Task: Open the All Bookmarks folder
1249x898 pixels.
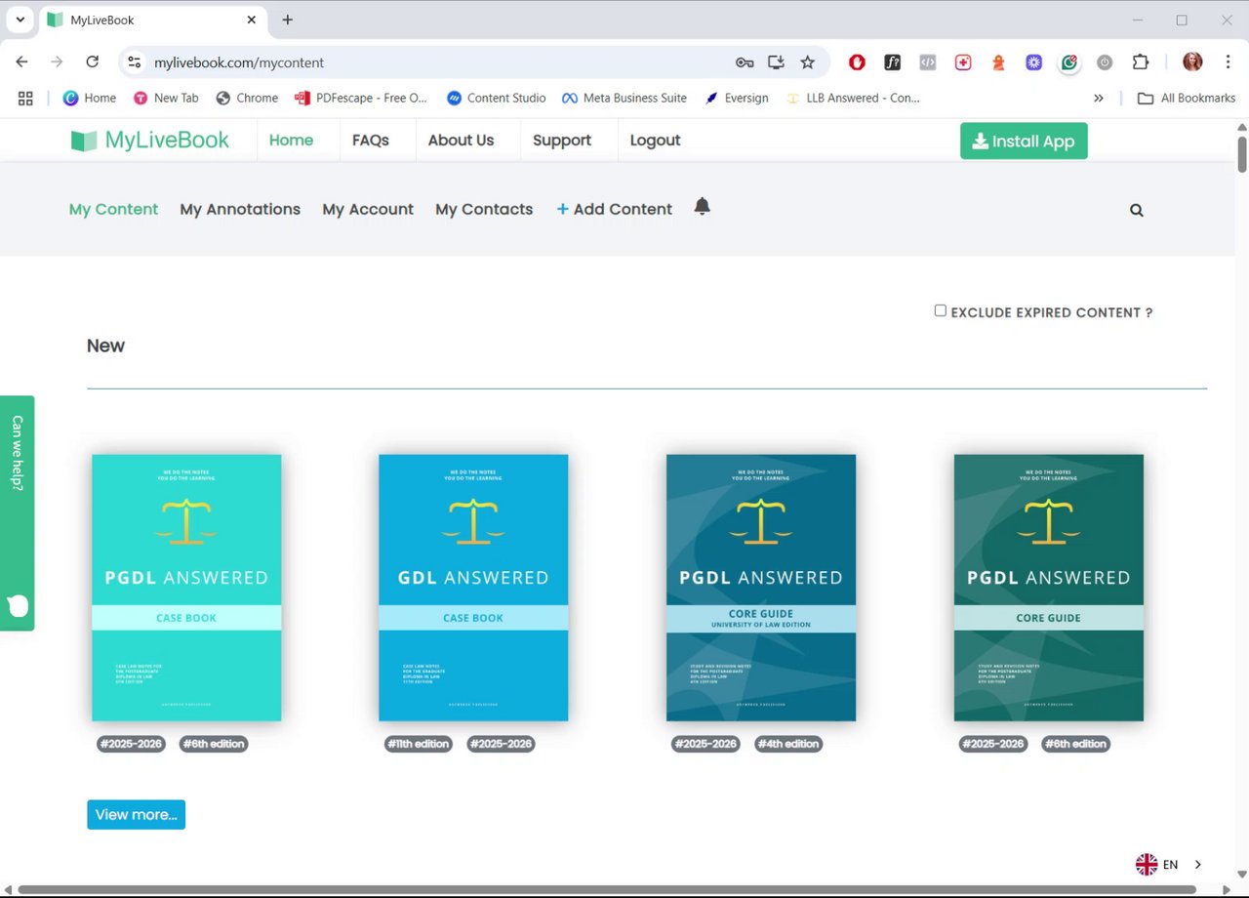Action: (x=1187, y=98)
